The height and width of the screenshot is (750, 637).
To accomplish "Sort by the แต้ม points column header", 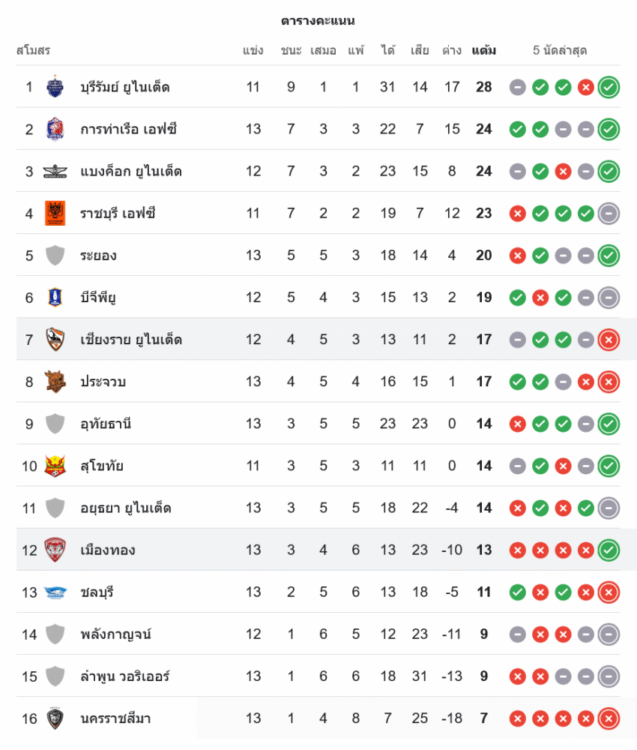I will point(484,51).
